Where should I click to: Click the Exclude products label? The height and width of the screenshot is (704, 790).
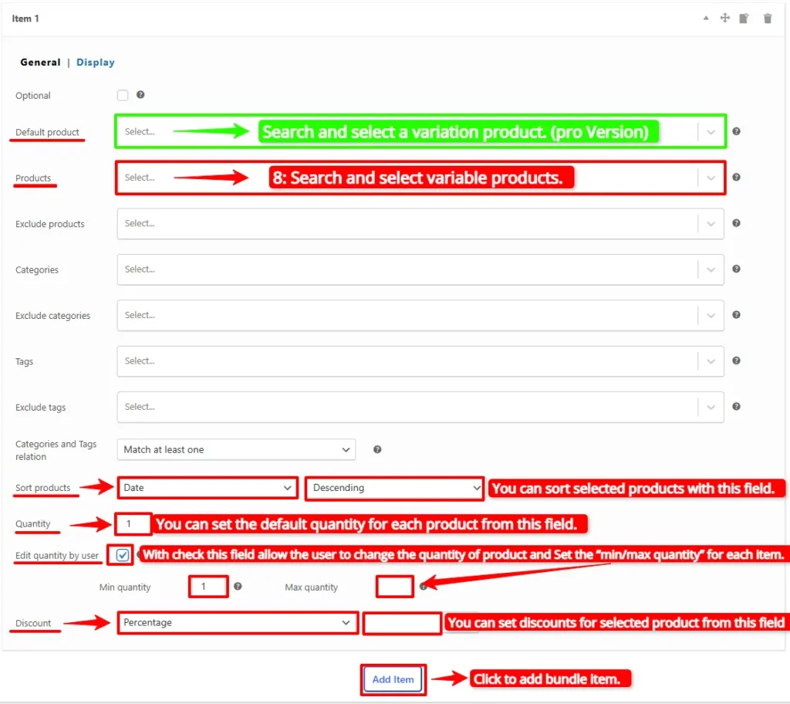[x=50, y=224]
